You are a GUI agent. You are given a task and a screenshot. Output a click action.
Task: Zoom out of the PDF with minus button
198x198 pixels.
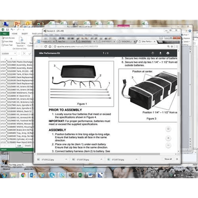[x=168, y=145]
